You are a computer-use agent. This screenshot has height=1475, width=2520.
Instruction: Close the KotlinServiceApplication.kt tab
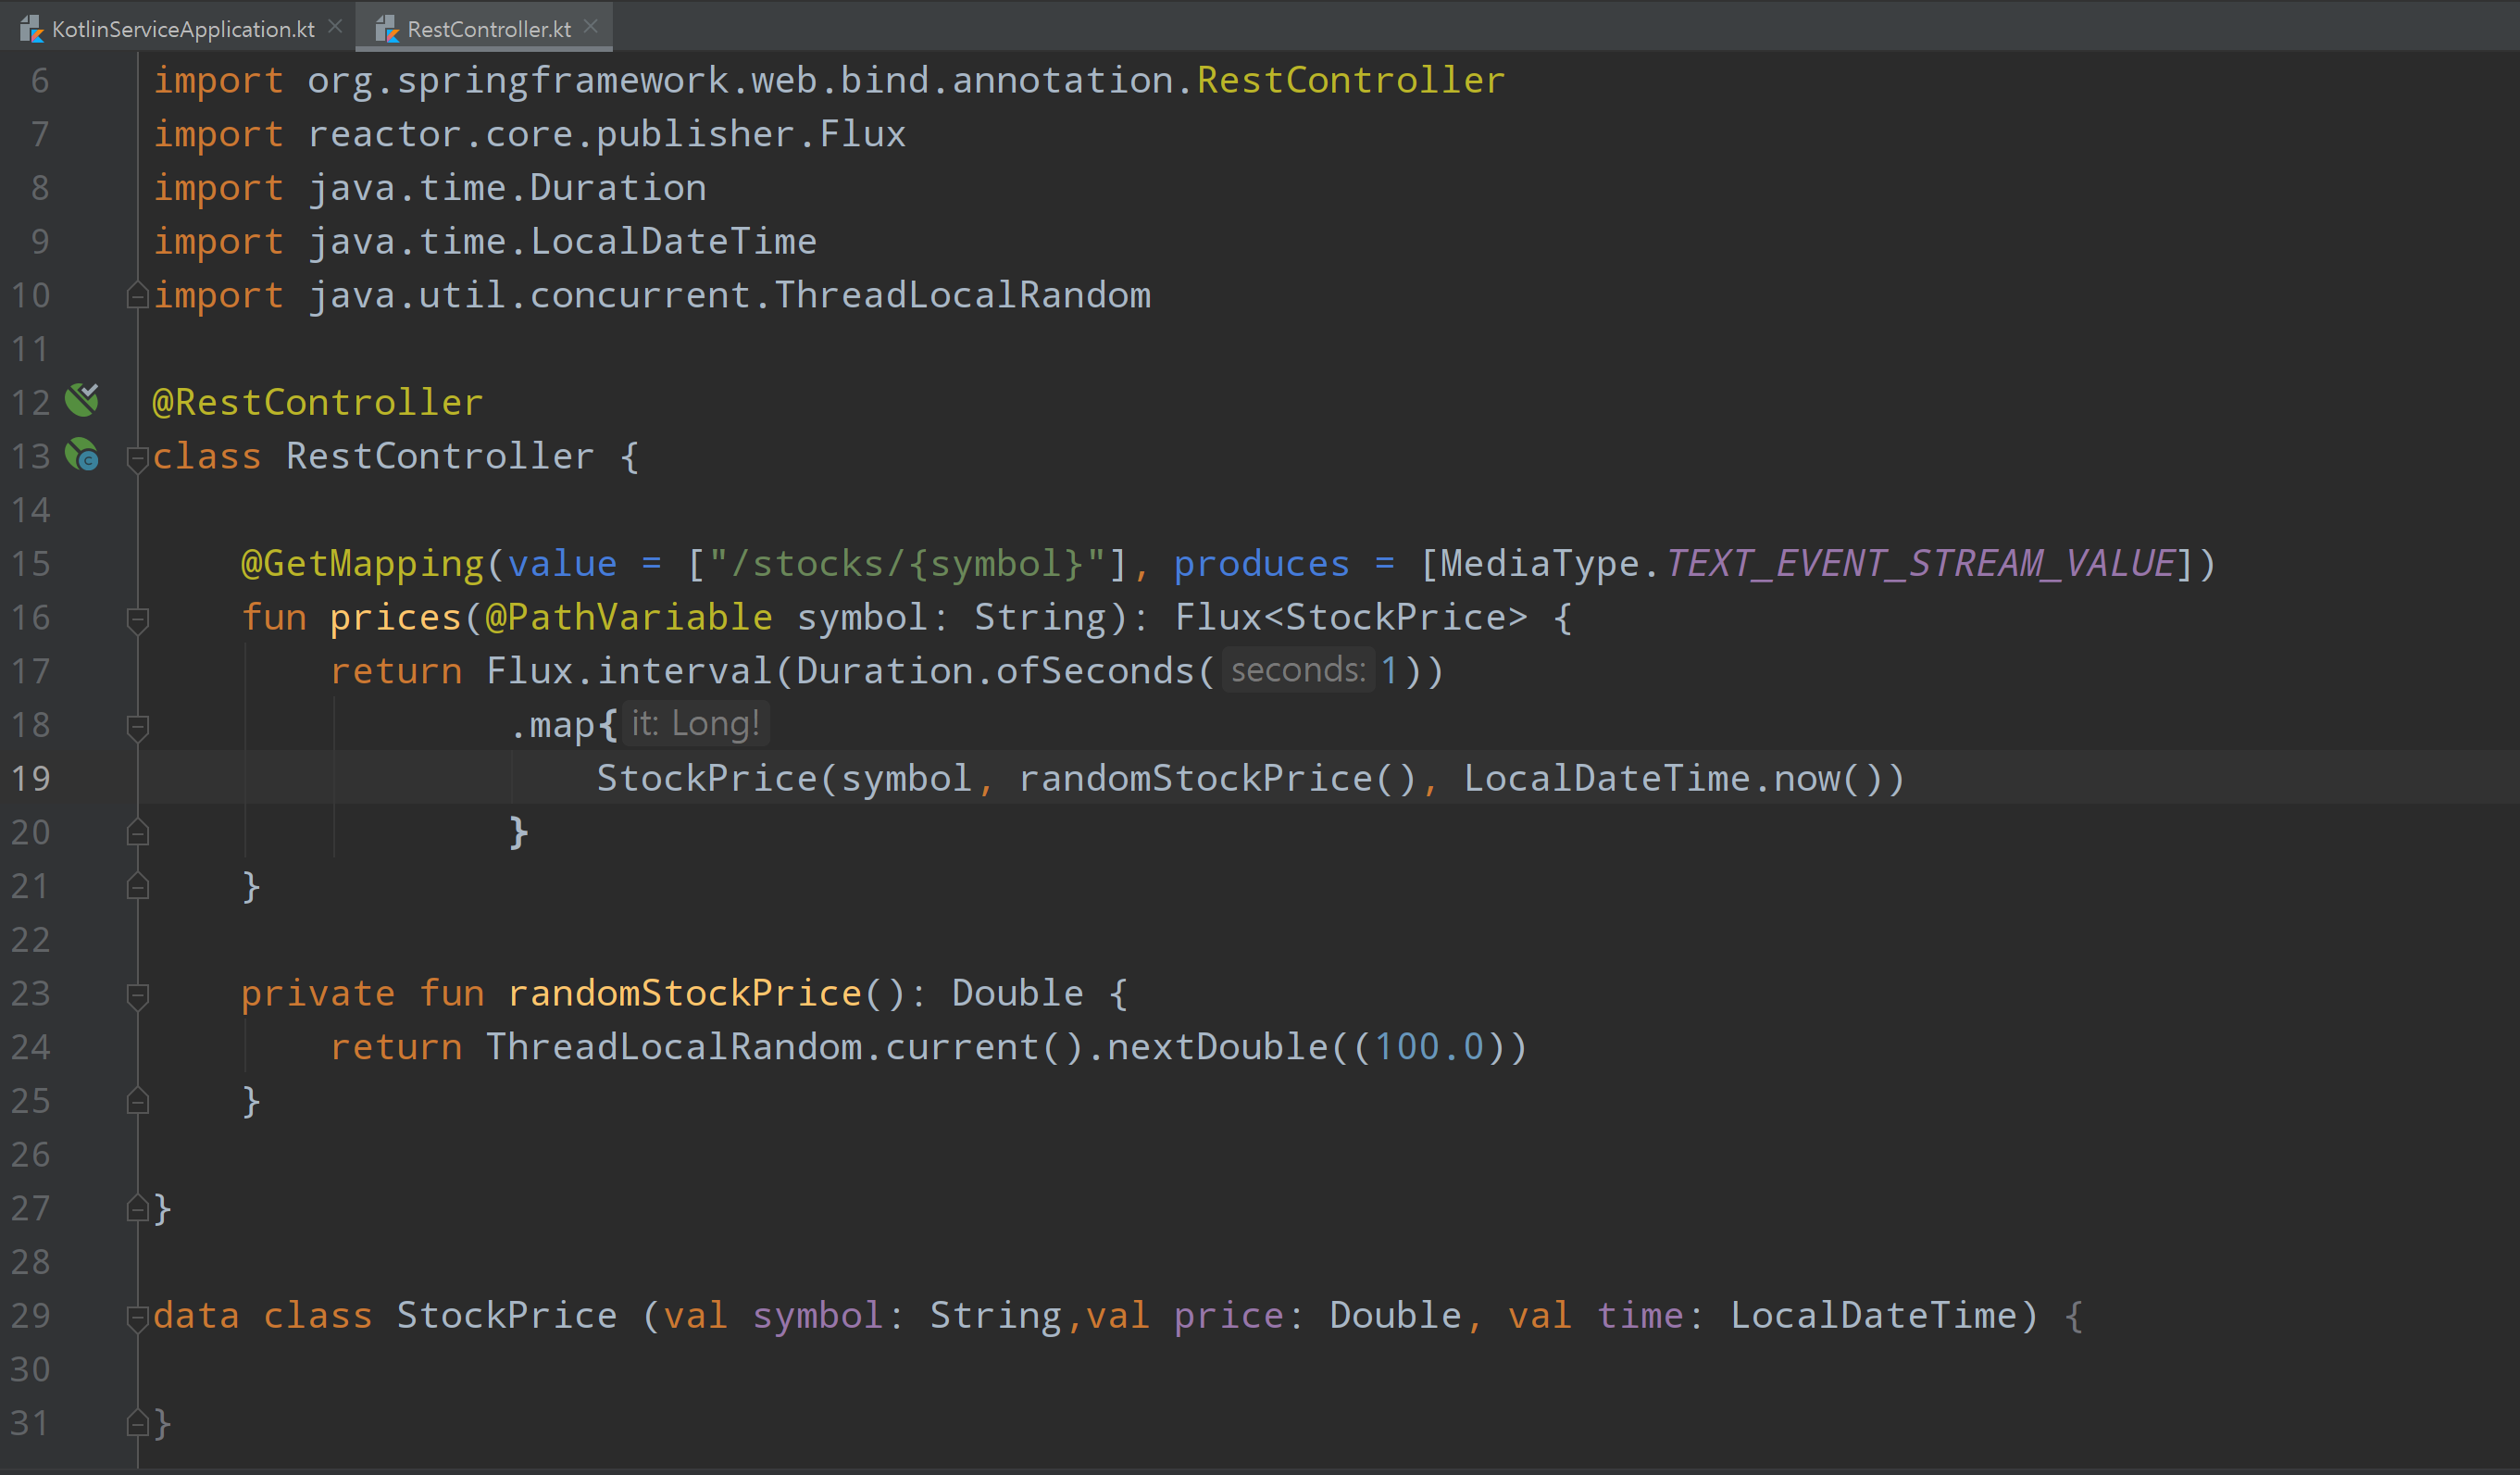point(335,27)
